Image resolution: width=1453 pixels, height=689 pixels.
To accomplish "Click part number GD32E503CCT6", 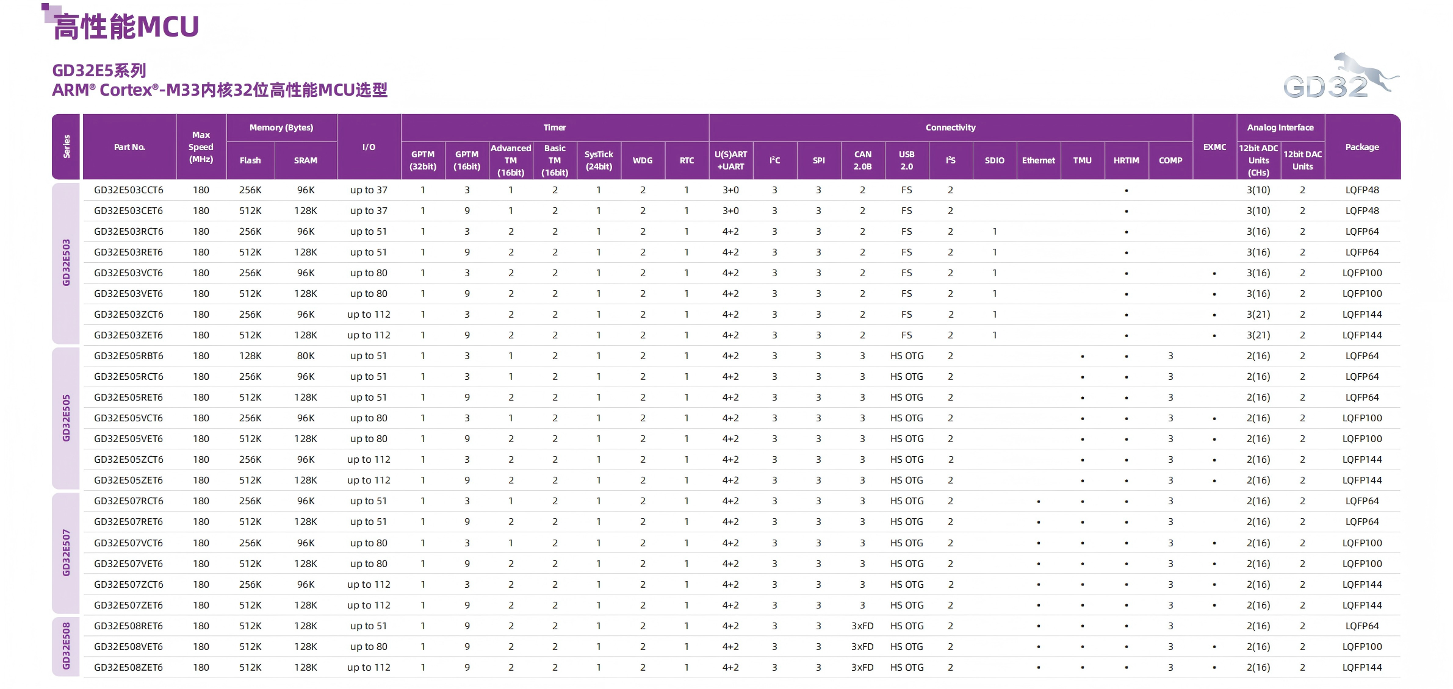I will 129,190.
